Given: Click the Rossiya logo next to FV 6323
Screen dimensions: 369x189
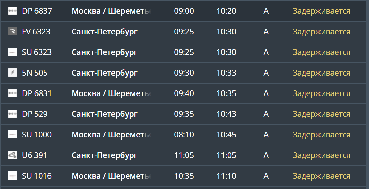Looking at the screenshot, I should 12,32.
